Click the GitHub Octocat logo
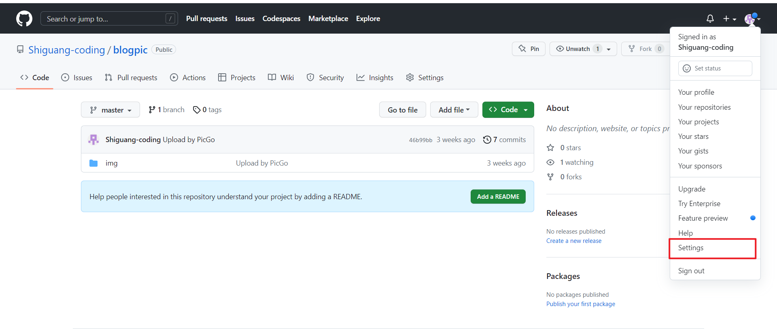This screenshot has width=777, height=334. (x=24, y=19)
